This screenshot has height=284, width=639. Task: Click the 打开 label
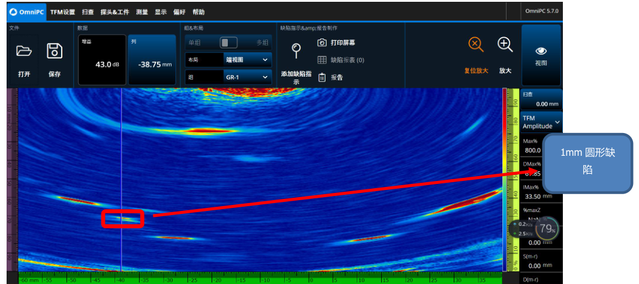point(24,74)
